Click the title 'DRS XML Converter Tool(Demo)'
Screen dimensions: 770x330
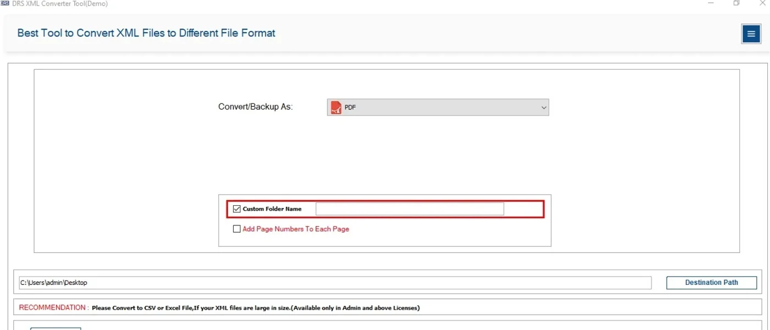(59, 3)
